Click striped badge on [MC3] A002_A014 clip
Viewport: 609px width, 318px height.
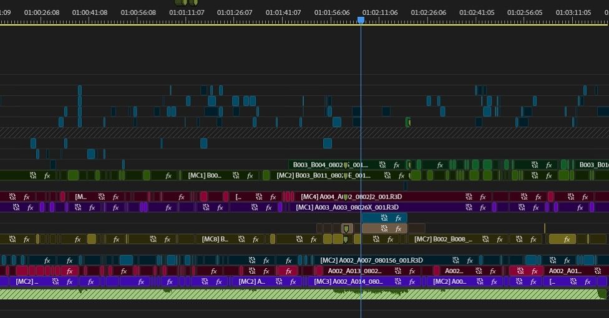[397, 282]
